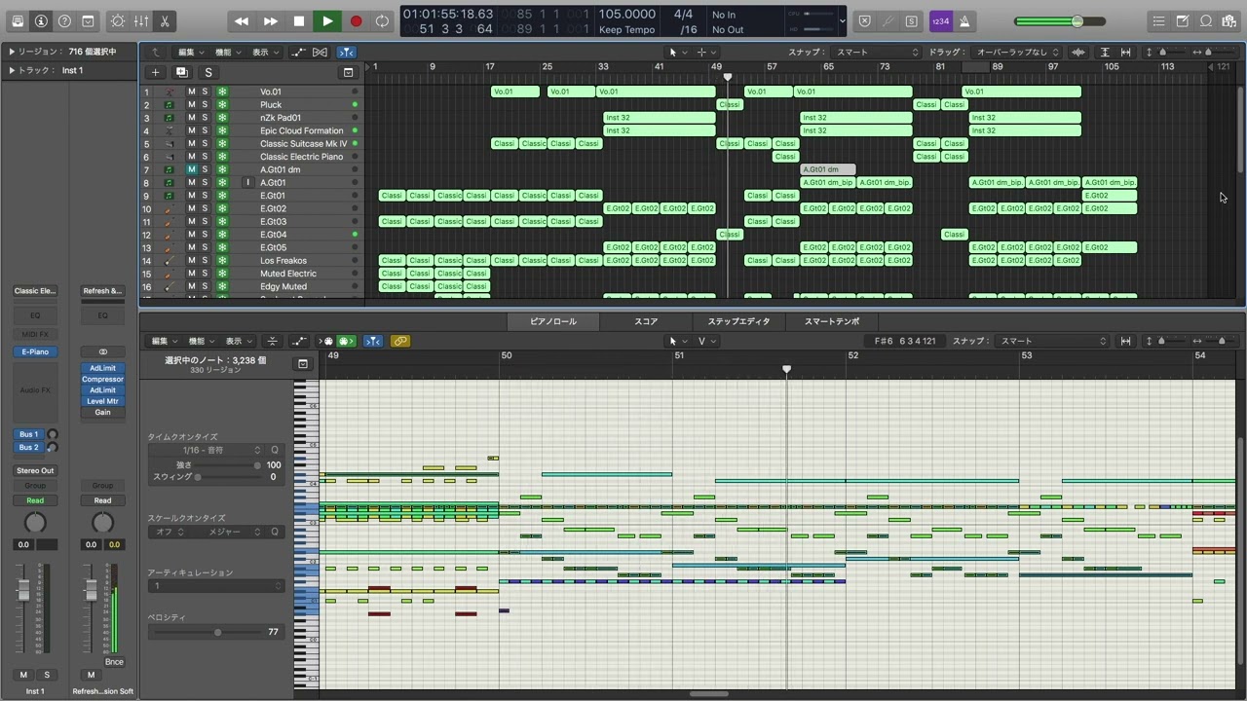
Task: Click the E-Piano instrument slot
Action: [x=35, y=351]
